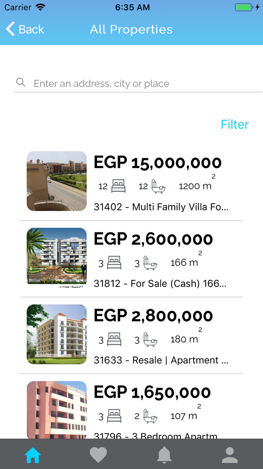View the EGP 2,600,000 property thumbnail
This screenshot has height=469, width=263.
pos(56,256)
